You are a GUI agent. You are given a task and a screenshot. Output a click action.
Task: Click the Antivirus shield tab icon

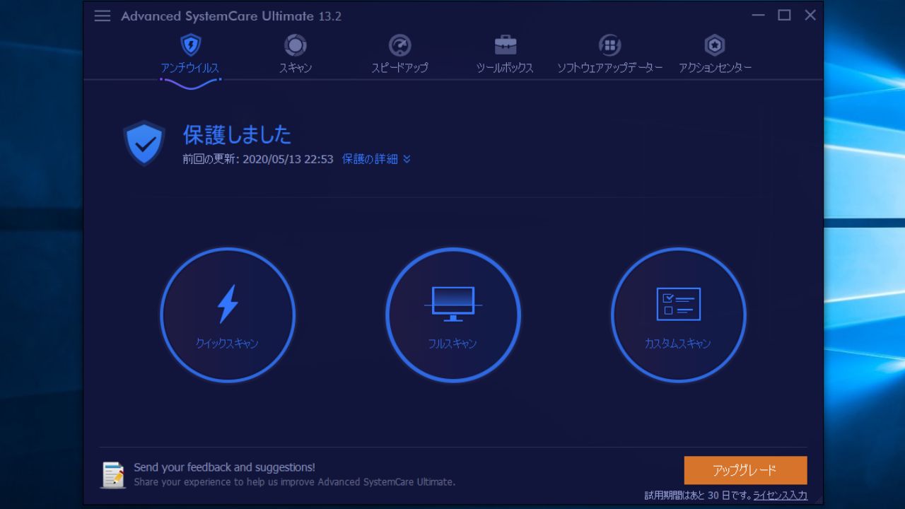(x=190, y=45)
